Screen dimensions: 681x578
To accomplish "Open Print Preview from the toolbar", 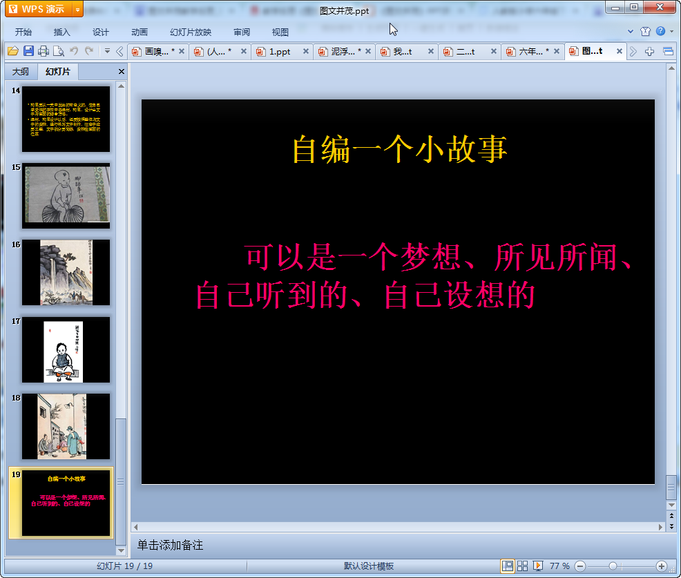I will point(59,51).
